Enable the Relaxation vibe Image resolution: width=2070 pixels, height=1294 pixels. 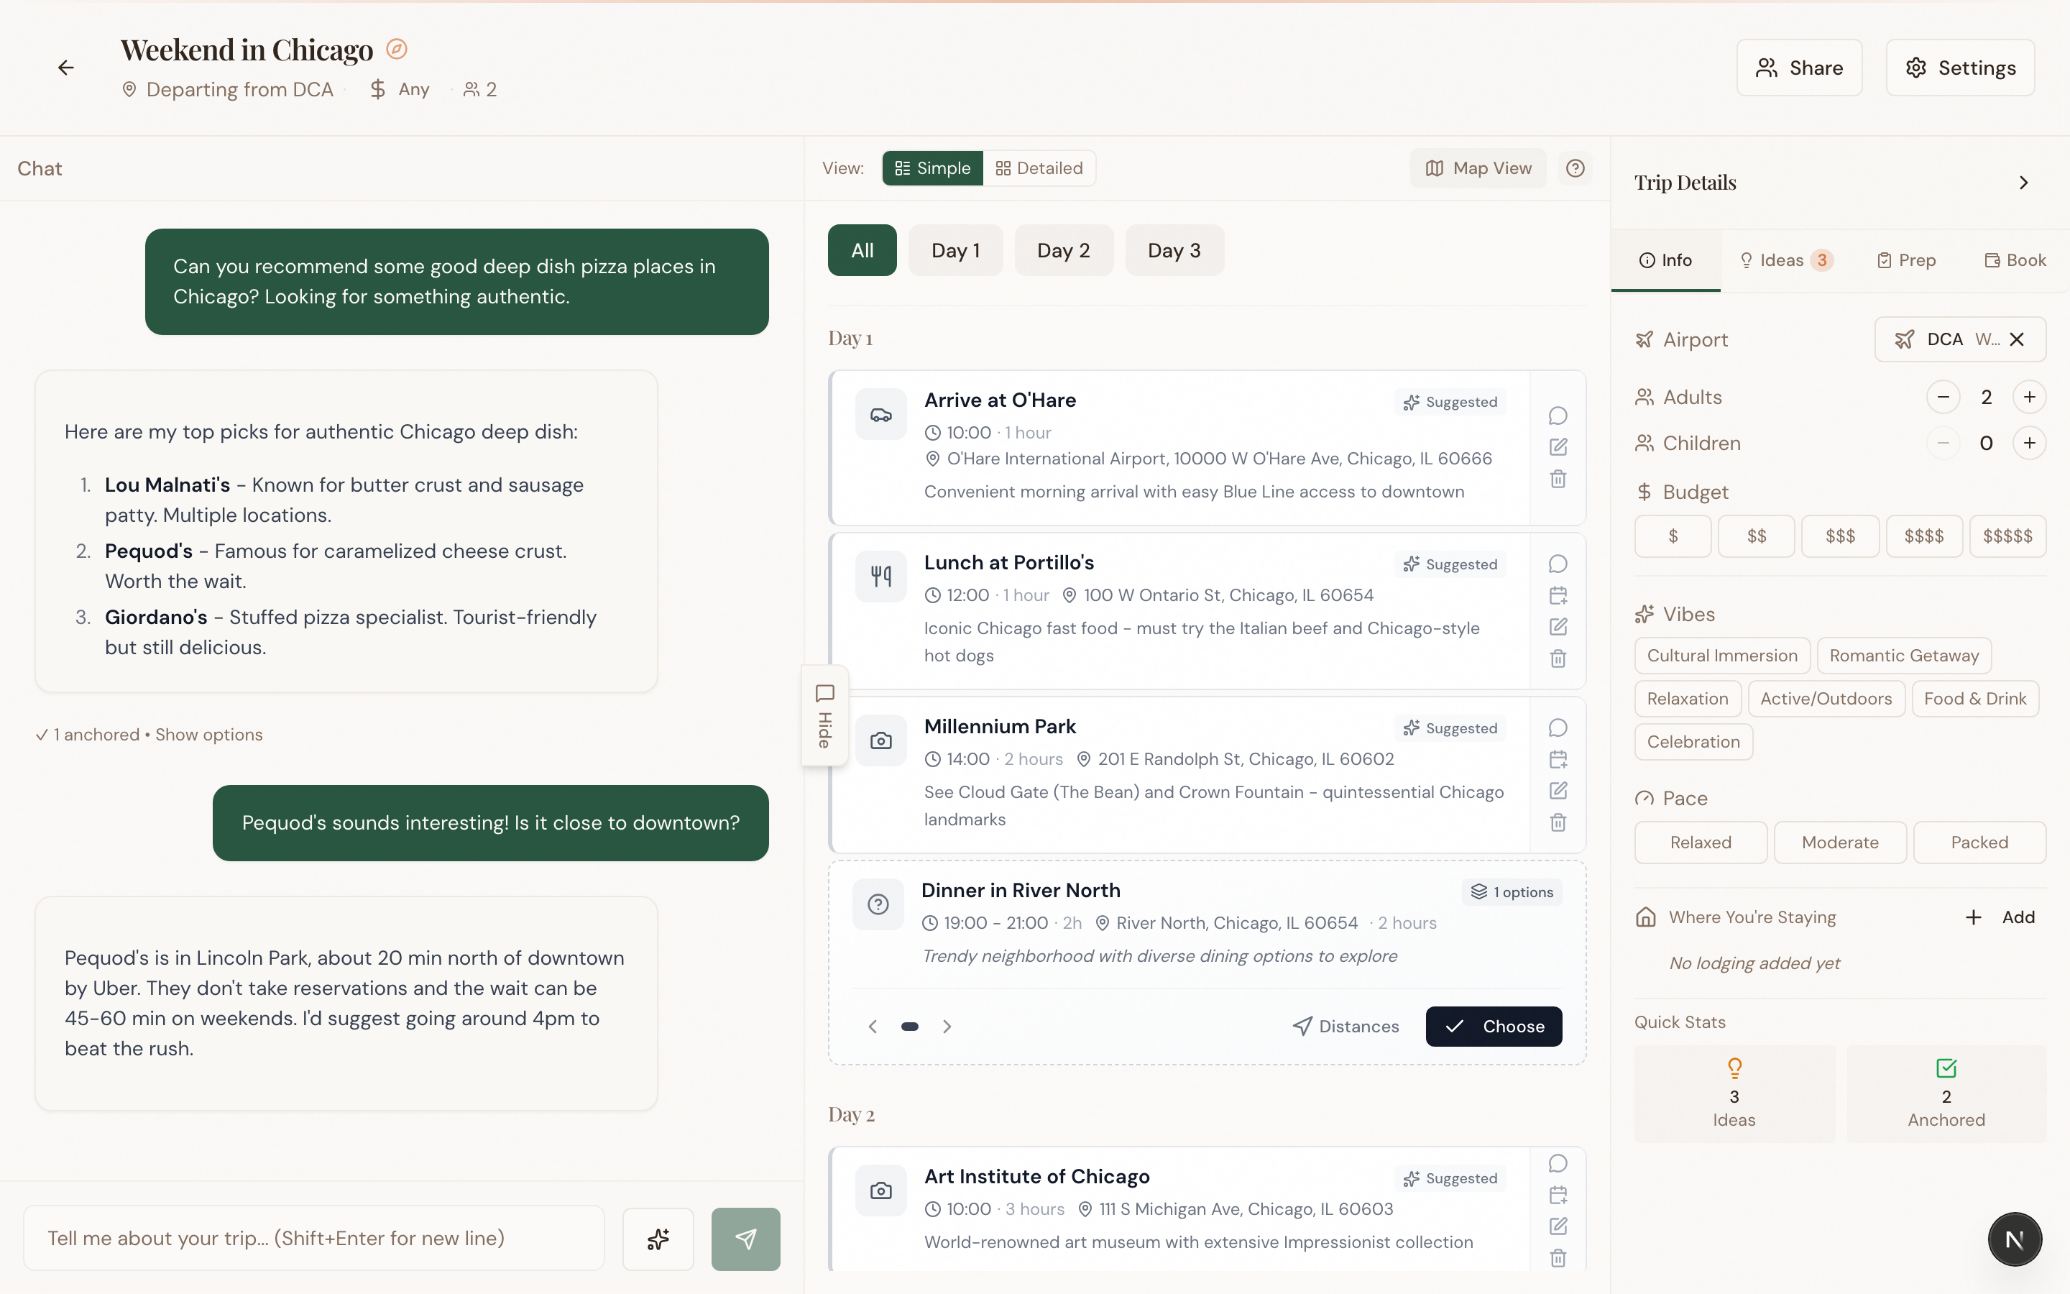pos(1687,698)
